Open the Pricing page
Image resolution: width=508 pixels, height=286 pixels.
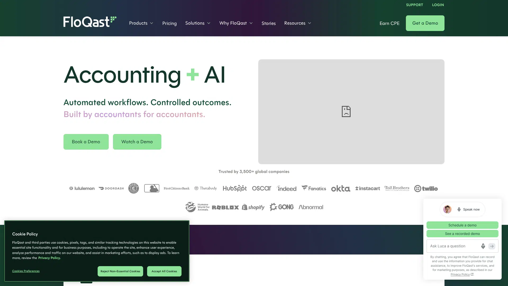169,23
